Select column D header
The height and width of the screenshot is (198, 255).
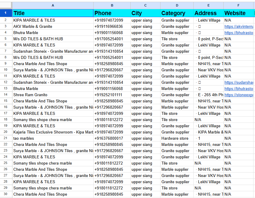177,6
